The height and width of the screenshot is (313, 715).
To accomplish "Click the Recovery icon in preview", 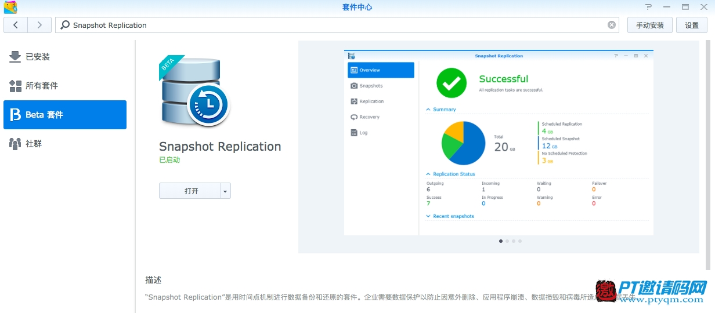I will [354, 117].
